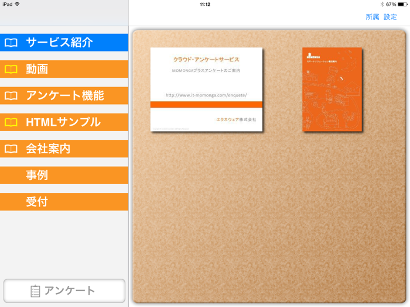Click the 11:12 clock in the status bar
Image resolution: width=410 pixels, height=307 pixels.
pos(205,4)
